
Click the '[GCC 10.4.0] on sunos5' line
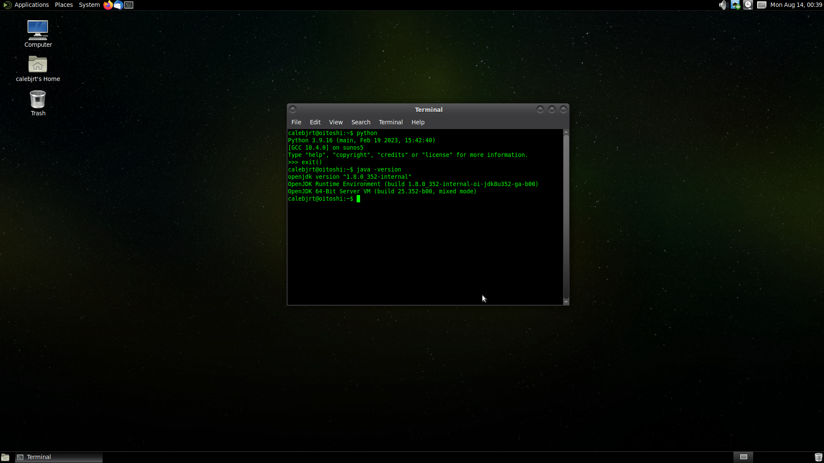(325, 147)
